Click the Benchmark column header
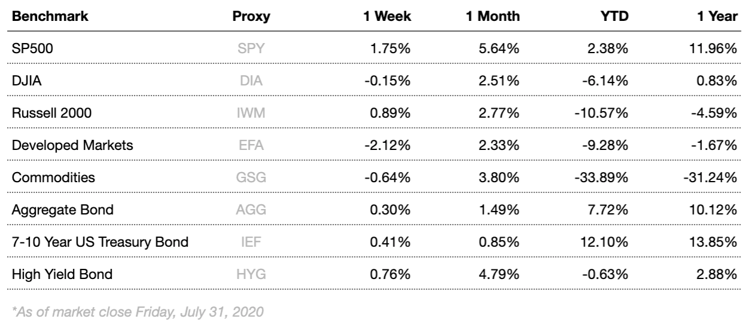Screen dimensions: 751x325 tap(50, 17)
